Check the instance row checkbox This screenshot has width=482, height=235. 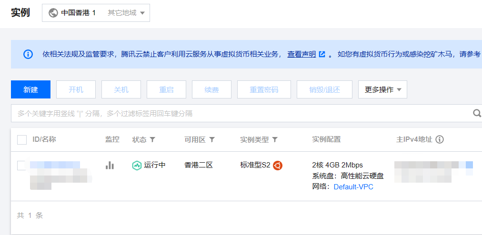pyautogui.click(x=22, y=166)
